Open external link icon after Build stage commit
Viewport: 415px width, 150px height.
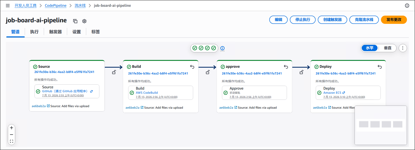142,108
